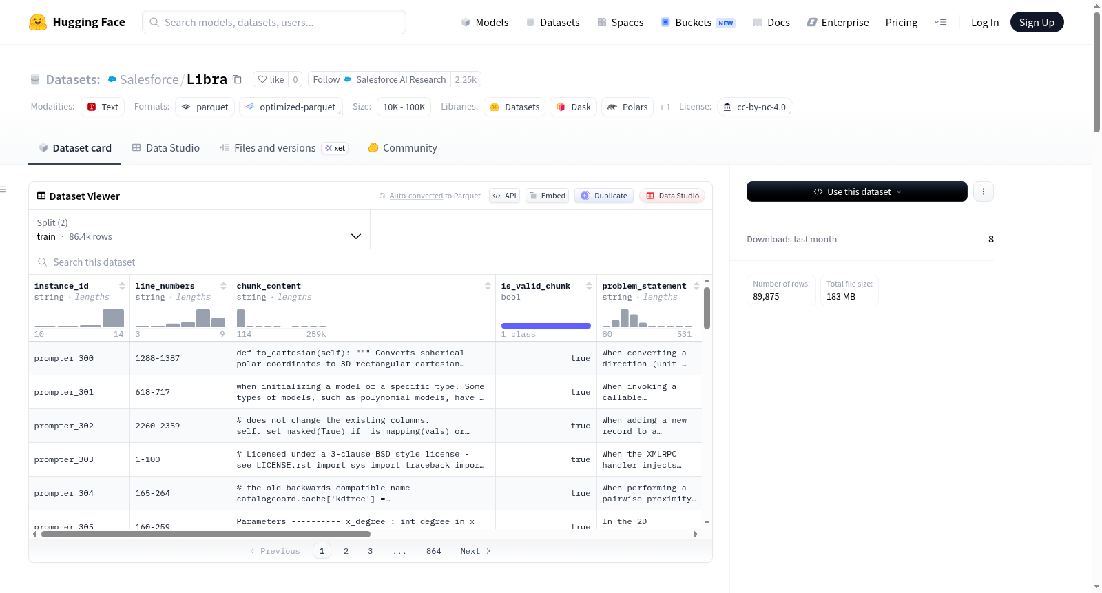Open Buckets page
Viewport: 1102px width, 593px height.
(x=698, y=22)
